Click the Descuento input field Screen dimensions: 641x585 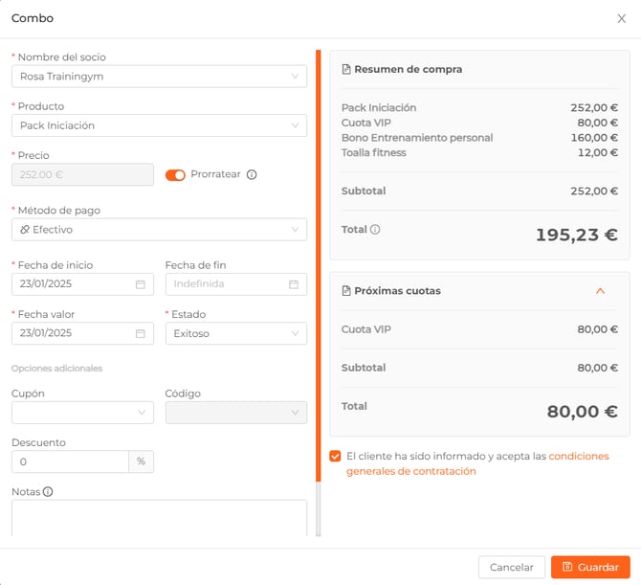[x=70, y=461]
